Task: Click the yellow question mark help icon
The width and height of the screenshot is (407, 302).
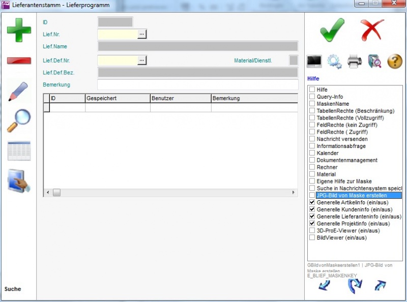Action: tap(395, 62)
